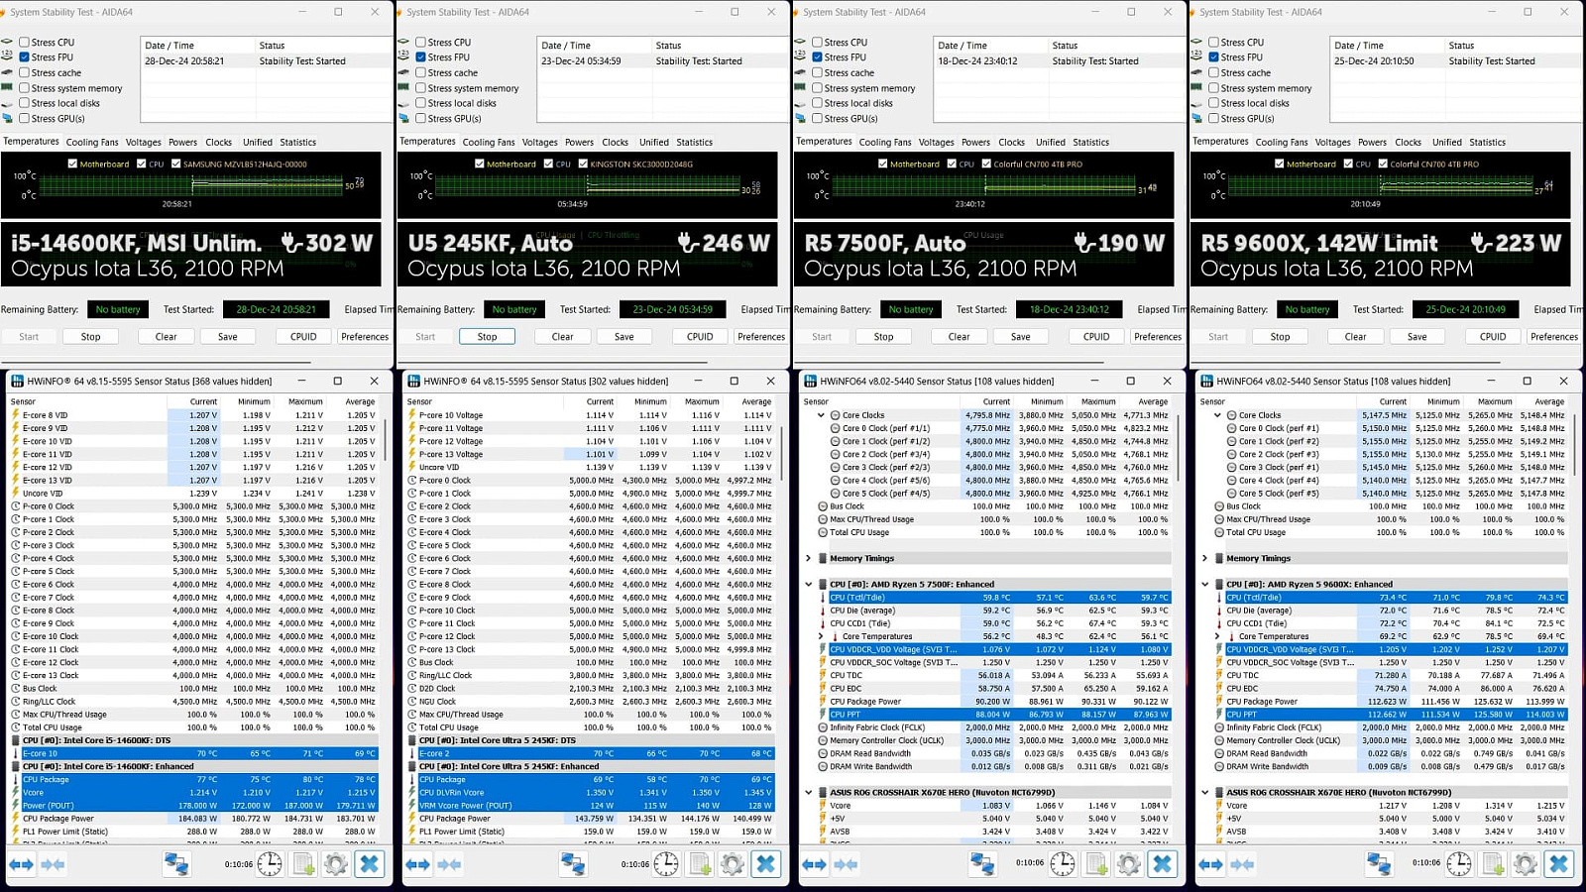Collapse Core Clocks group in Ryzen 5 9600X HWiNFO

pos(1218,415)
